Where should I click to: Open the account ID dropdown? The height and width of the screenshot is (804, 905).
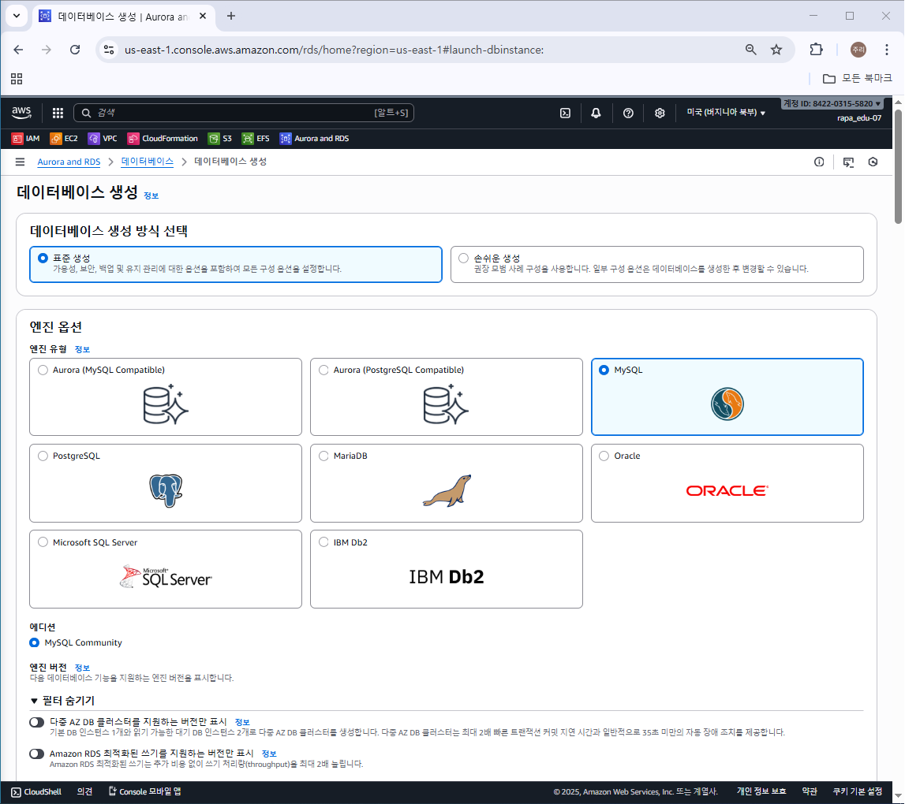click(x=832, y=104)
